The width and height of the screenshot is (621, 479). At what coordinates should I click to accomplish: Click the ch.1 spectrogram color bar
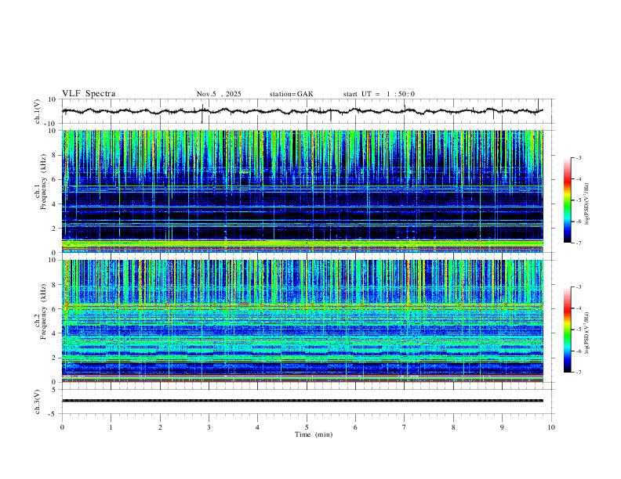pyautogui.click(x=567, y=200)
